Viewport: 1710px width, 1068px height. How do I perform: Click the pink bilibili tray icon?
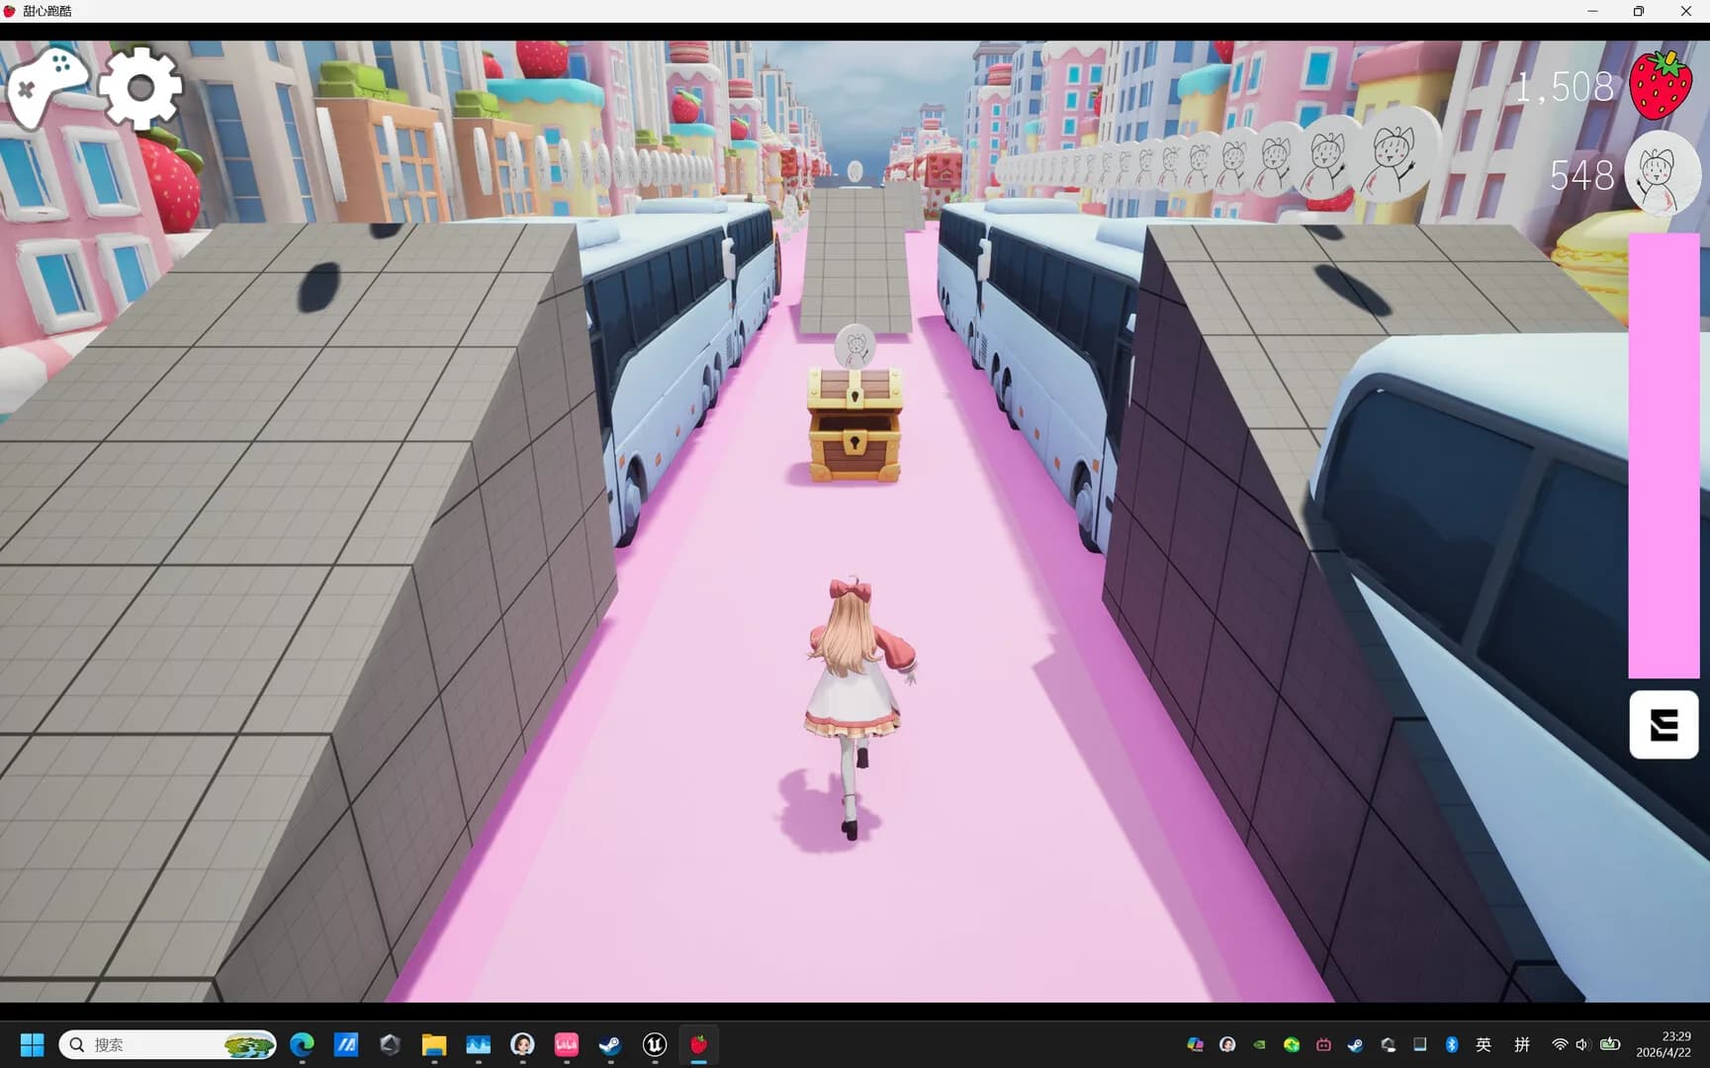(1323, 1044)
